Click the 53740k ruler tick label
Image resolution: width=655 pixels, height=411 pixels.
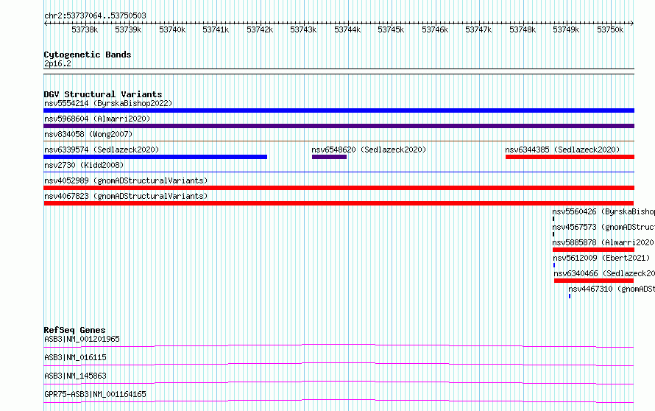pyautogui.click(x=172, y=29)
